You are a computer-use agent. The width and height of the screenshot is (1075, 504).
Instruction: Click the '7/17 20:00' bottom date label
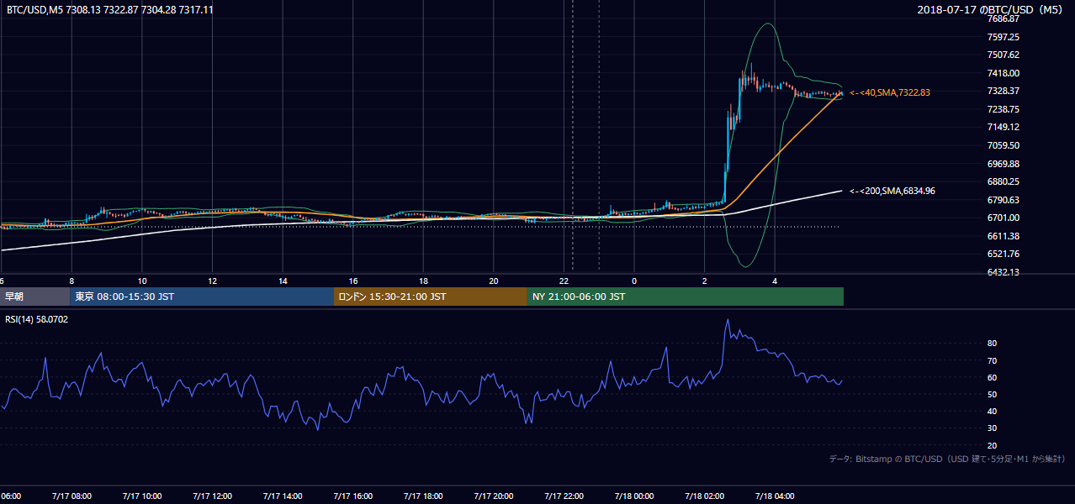tap(494, 496)
